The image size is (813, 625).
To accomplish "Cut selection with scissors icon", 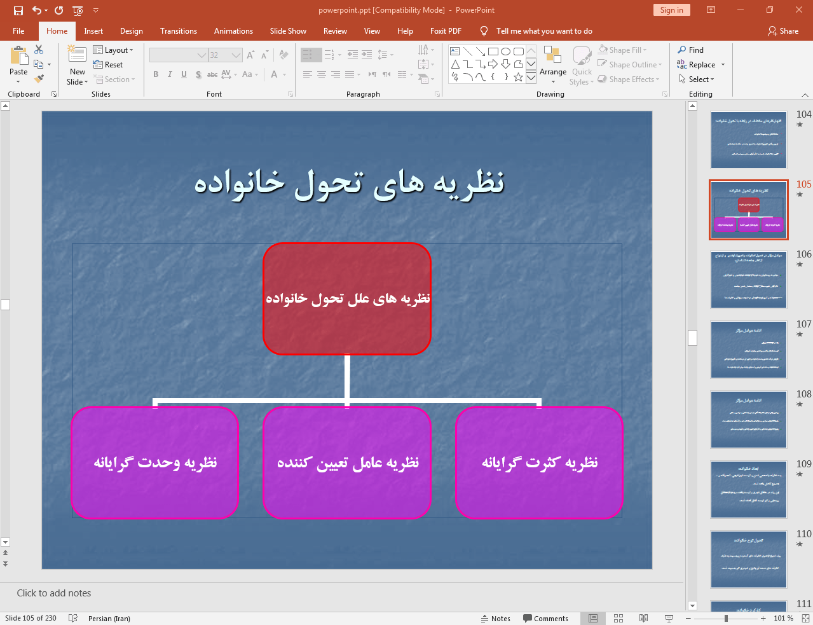I will 39,50.
